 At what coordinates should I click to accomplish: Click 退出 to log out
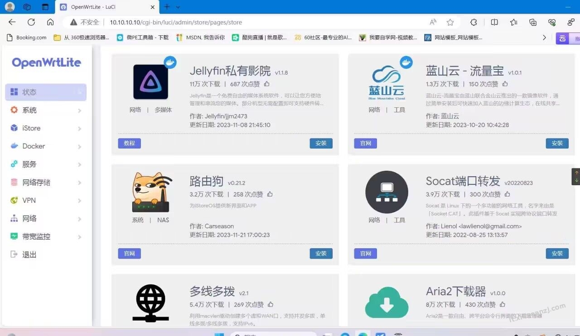pyautogui.click(x=46, y=255)
